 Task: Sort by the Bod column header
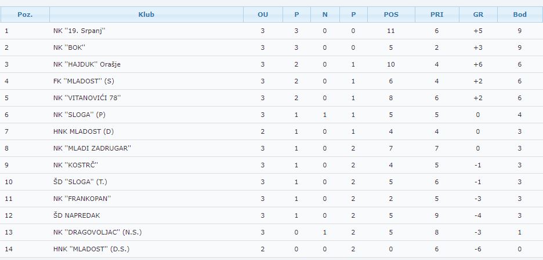coord(520,14)
